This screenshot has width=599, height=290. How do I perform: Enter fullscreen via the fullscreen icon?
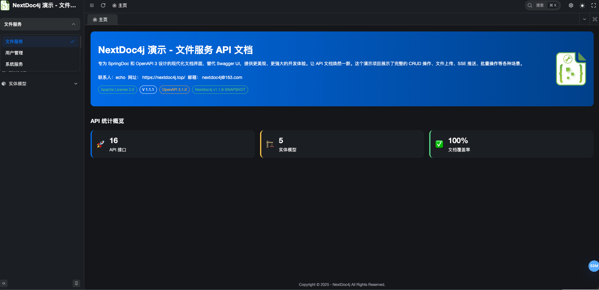click(594, 5)
